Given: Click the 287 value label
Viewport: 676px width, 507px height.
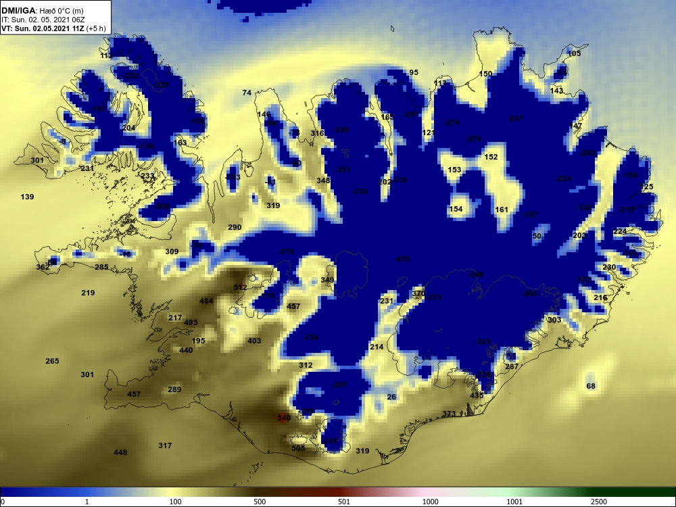Looking at the screenshot, I should [x=512, y=366].
